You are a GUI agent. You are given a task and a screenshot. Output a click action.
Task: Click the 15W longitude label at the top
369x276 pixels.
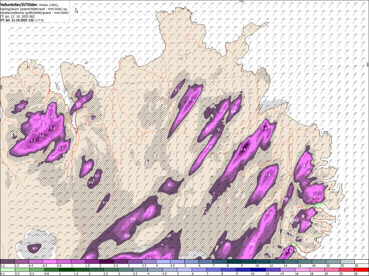pos(241,1)
